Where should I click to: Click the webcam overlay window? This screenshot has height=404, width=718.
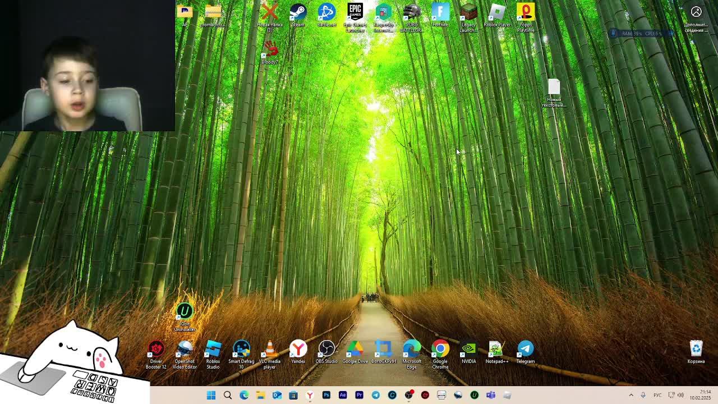(x=88, y=66)
